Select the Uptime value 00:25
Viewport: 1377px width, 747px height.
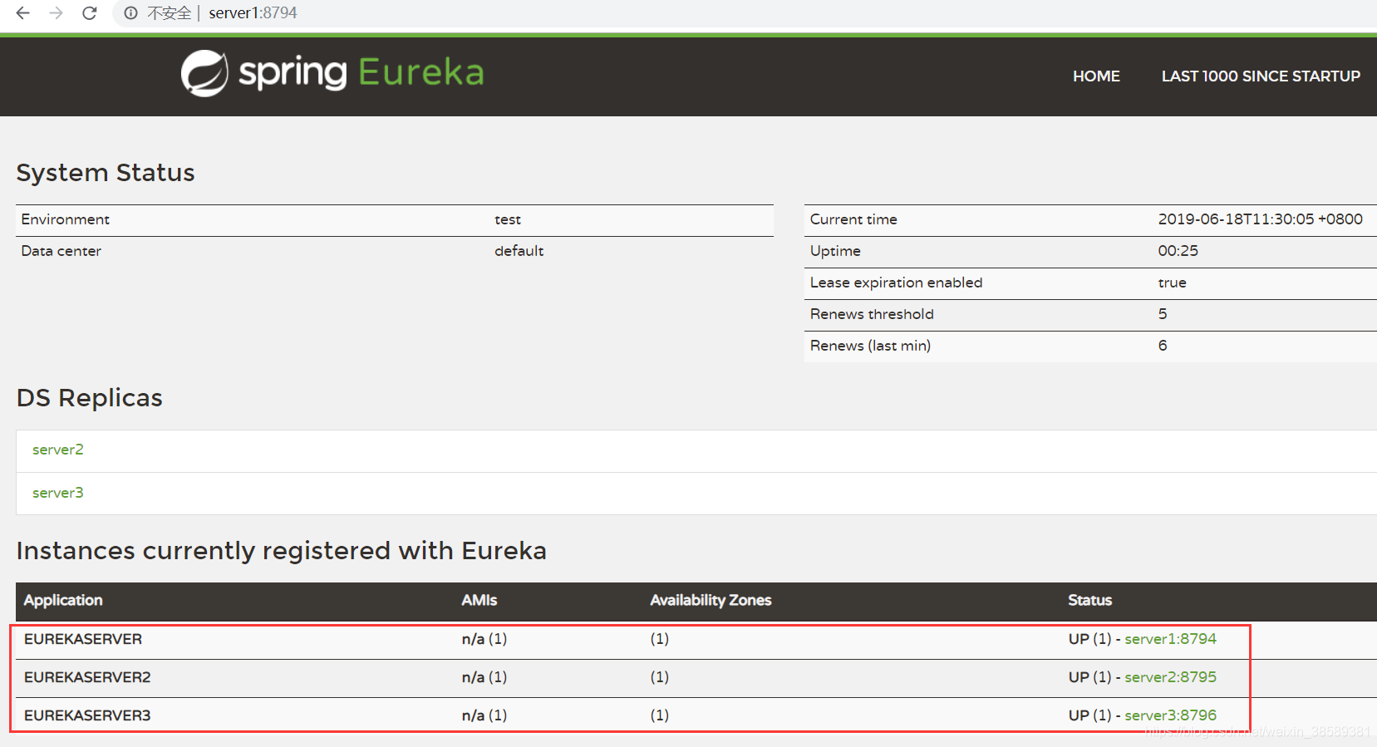point(1178,251)
